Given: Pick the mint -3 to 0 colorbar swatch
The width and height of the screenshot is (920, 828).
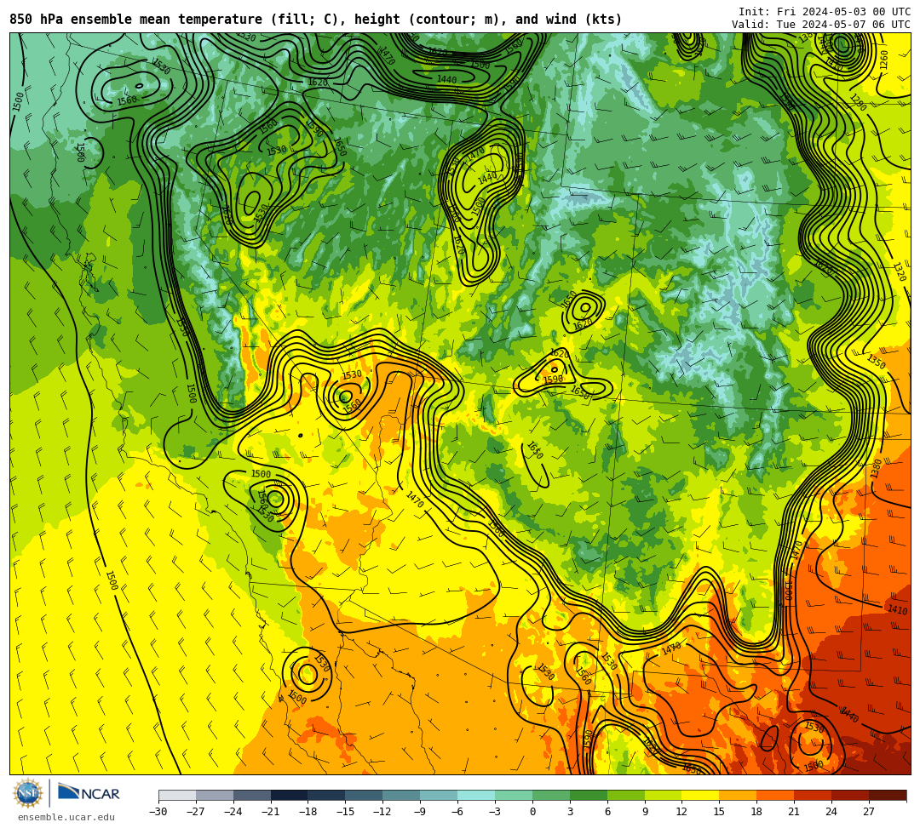Looking at the screenshot, I should (x=514, y=795).
